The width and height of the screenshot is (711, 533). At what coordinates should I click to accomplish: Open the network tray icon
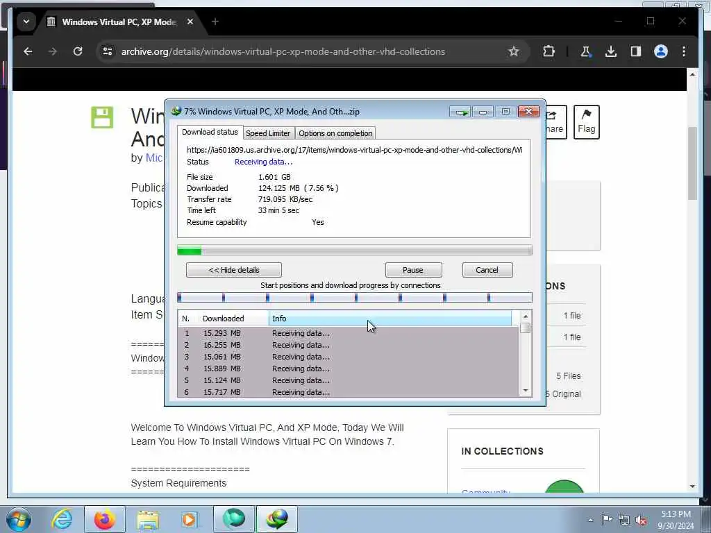pyautogui.click(x=624, y=520)
